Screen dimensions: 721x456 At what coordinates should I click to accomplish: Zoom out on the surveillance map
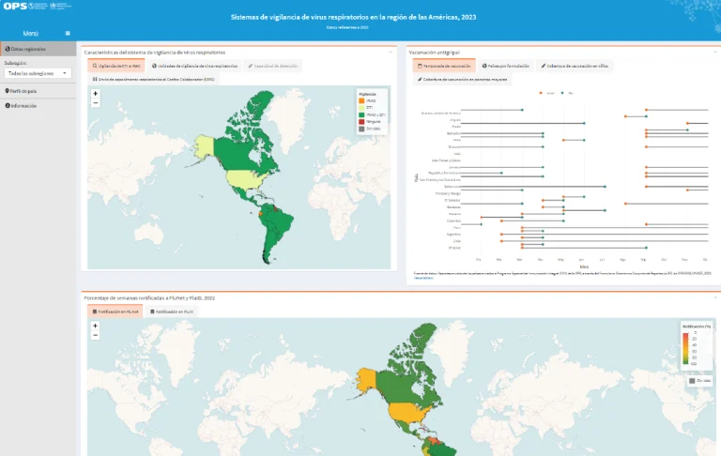click(x=96, y=103)
